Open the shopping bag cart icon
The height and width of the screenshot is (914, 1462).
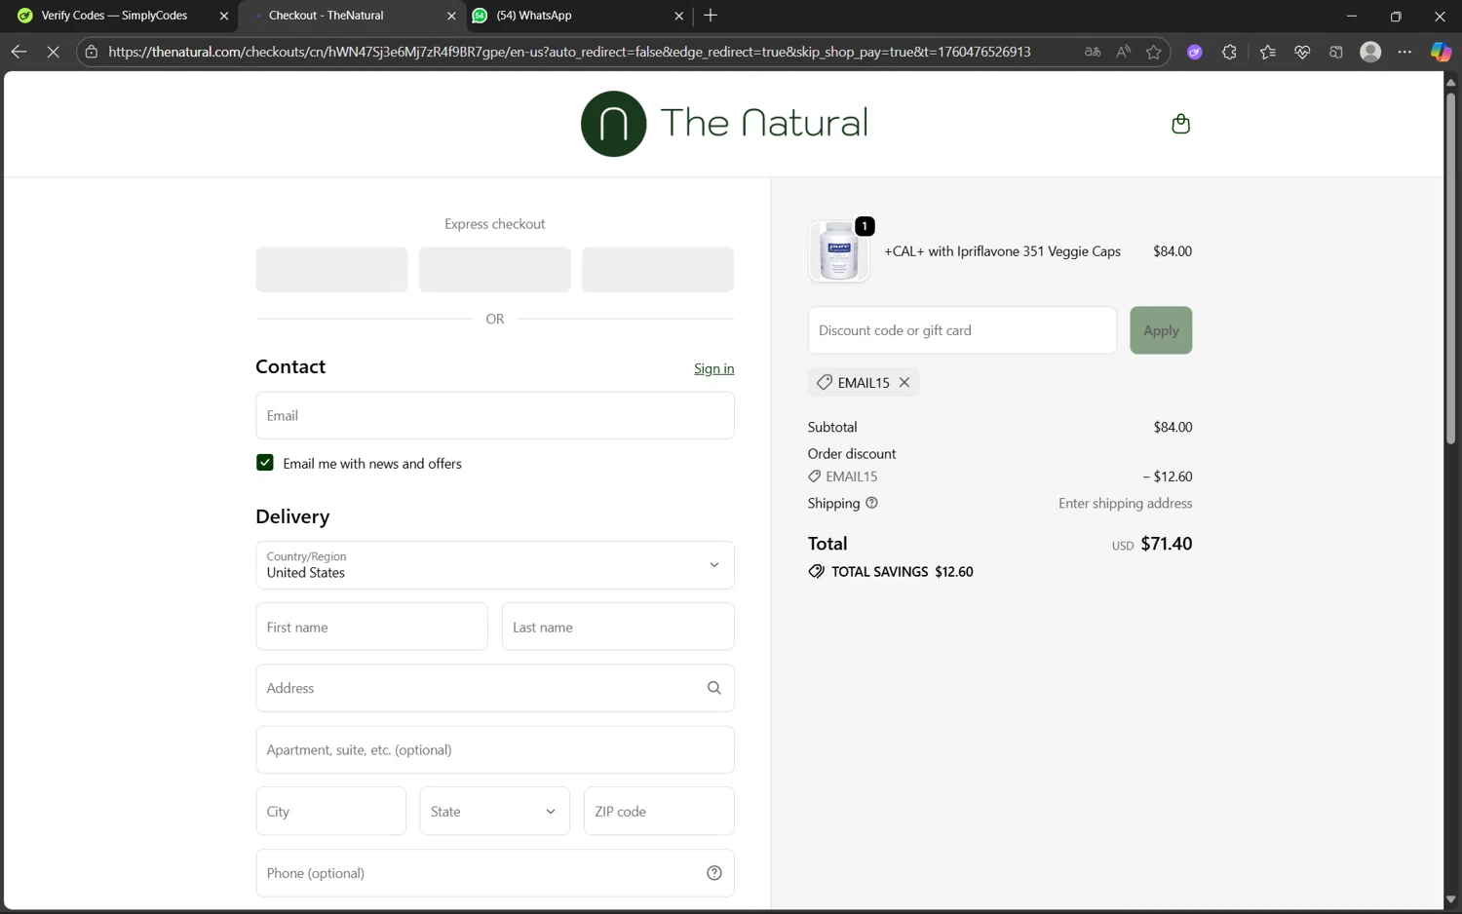pyautogui.click(x=1180, y=124)
